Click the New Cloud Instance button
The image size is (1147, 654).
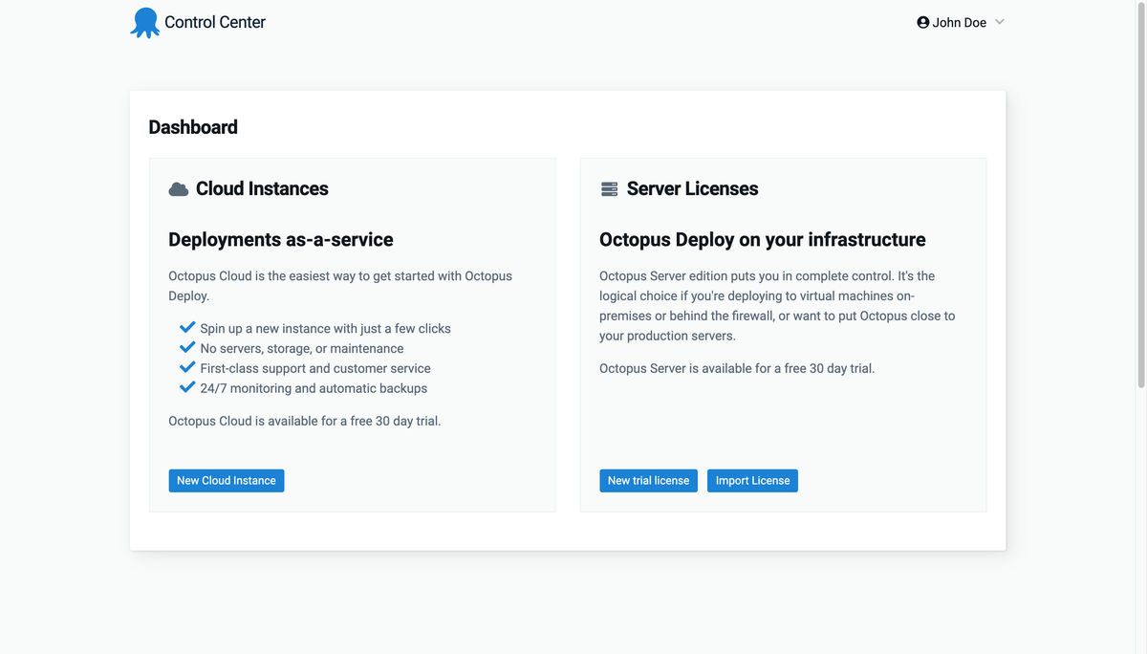[x=226, y=480]
